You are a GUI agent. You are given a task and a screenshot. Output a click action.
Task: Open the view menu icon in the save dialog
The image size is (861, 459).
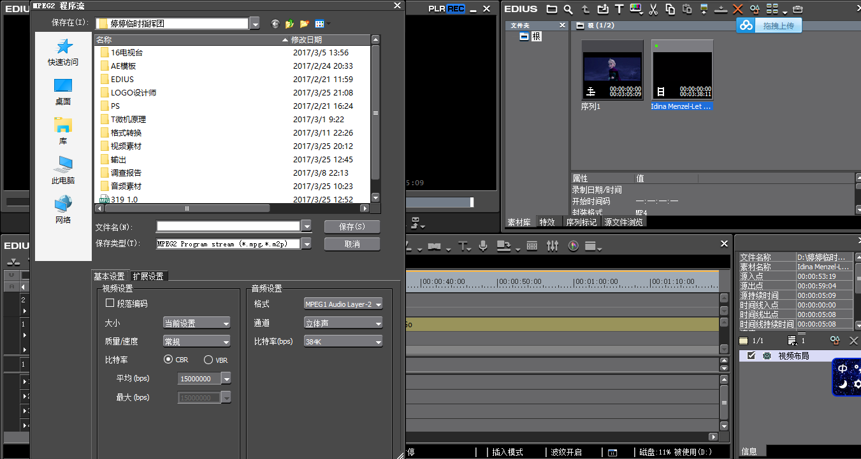320,24
